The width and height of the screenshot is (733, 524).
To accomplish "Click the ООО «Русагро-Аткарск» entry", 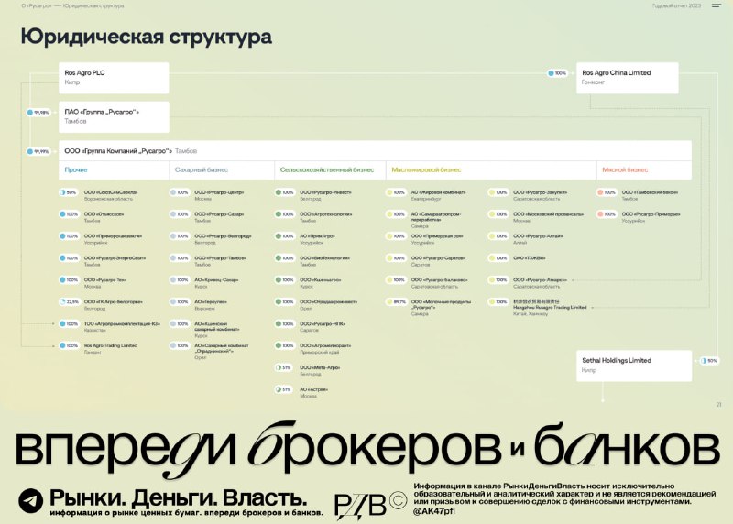I will pos(540,283).
